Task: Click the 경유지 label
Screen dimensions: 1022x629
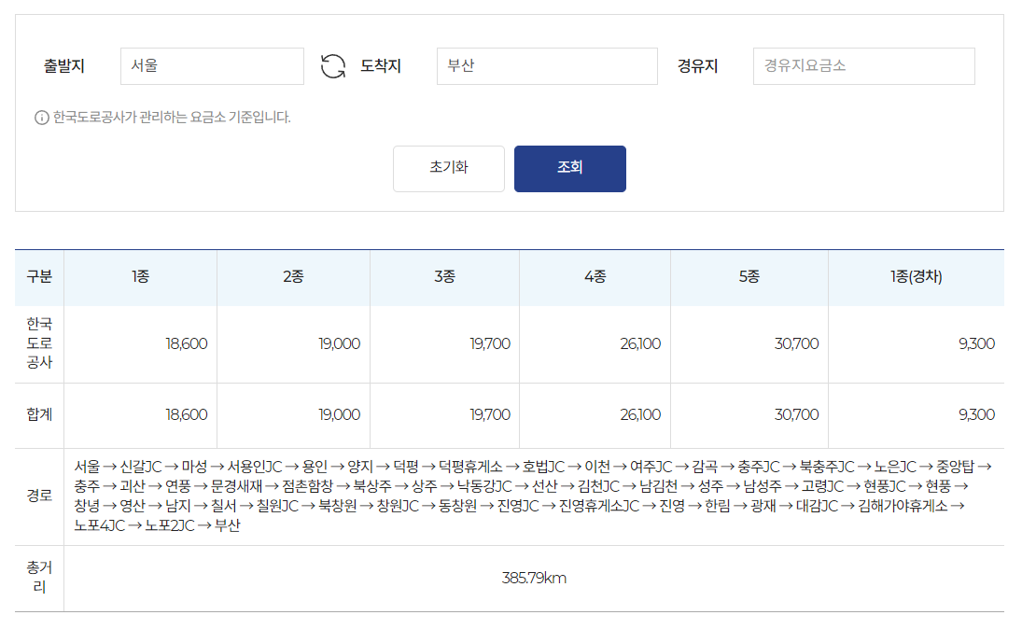Action: point(697,66)
